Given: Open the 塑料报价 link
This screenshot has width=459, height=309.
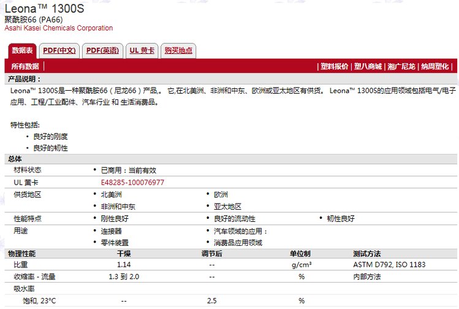Looking at the screenshot, I should (x=335, y=66).
